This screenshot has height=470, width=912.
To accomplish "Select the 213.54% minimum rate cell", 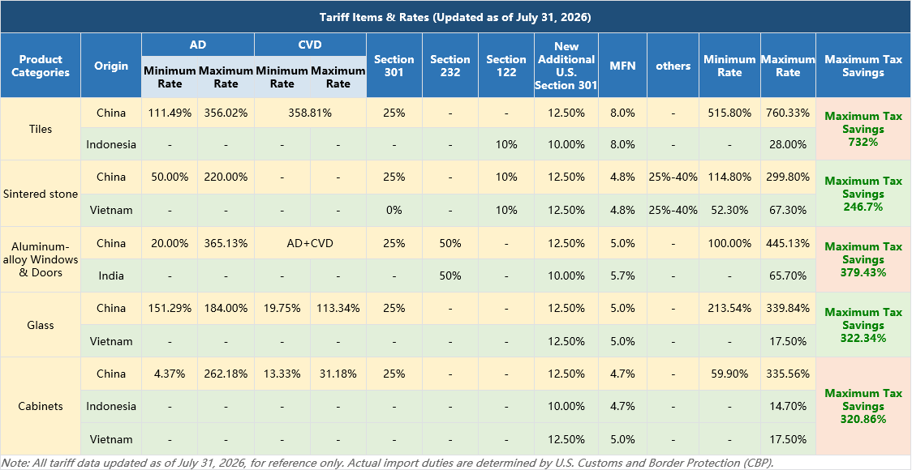I will (x=729, y=308).
